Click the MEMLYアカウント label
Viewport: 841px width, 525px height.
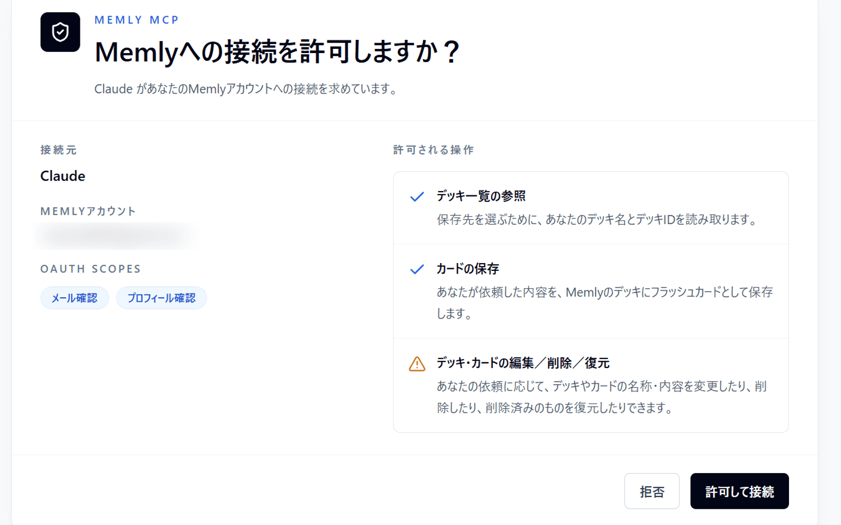[88, 211]
